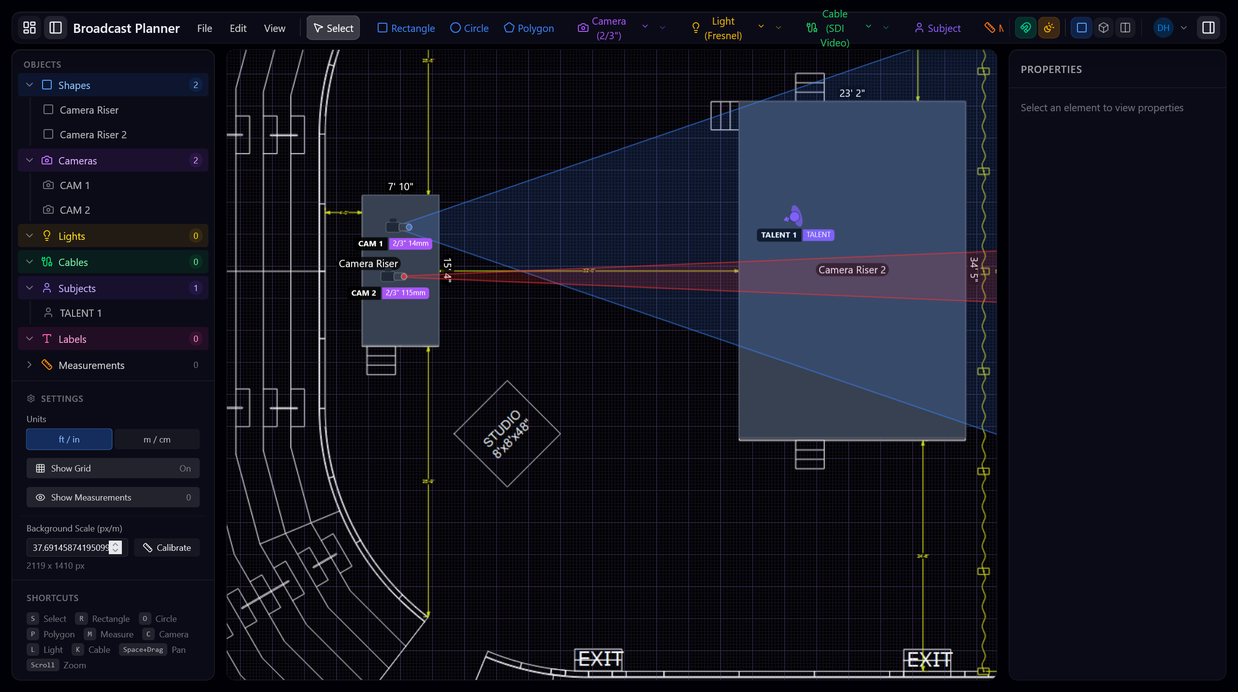Image resolution: width=1238 pixels, height=692 pixels.
Task: Click the Calibrate button
Action: click(166, 547)
